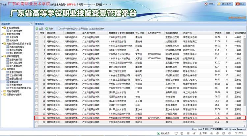The height and width of the screenshot is (136, 247).
Task: Expand the 调查问卷管理 folder
Action: (x=2, y=91)
